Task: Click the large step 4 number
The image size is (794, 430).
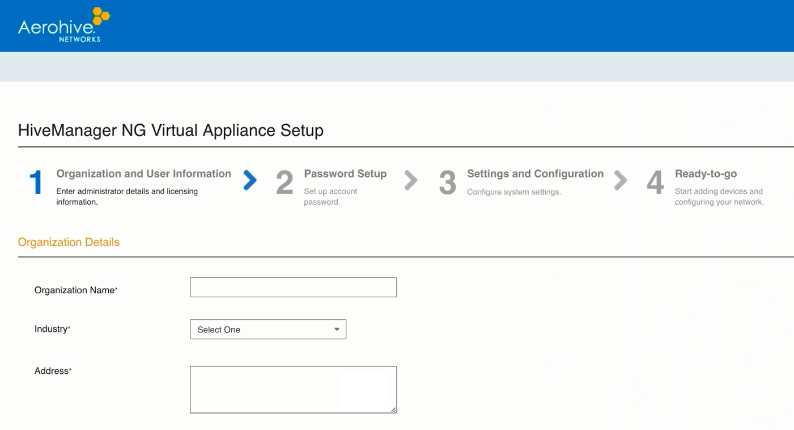Action: [655, 183]
